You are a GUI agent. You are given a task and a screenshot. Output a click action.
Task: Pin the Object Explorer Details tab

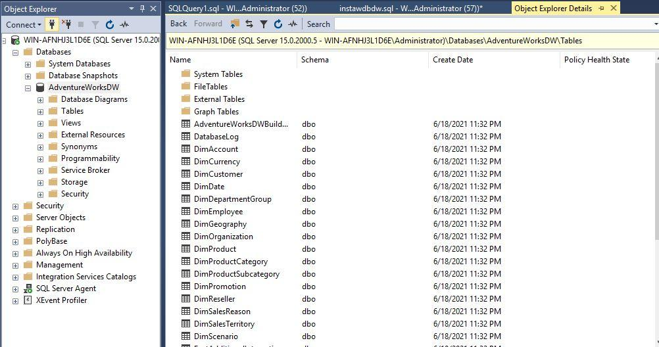tap(601, 9)
